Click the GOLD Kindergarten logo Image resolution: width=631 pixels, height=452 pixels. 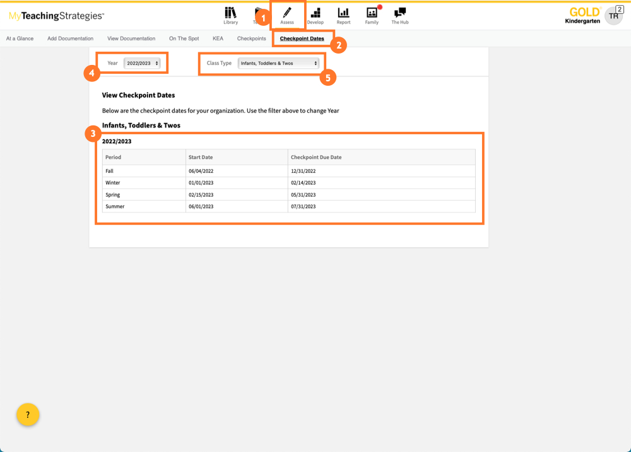(584, 16)
